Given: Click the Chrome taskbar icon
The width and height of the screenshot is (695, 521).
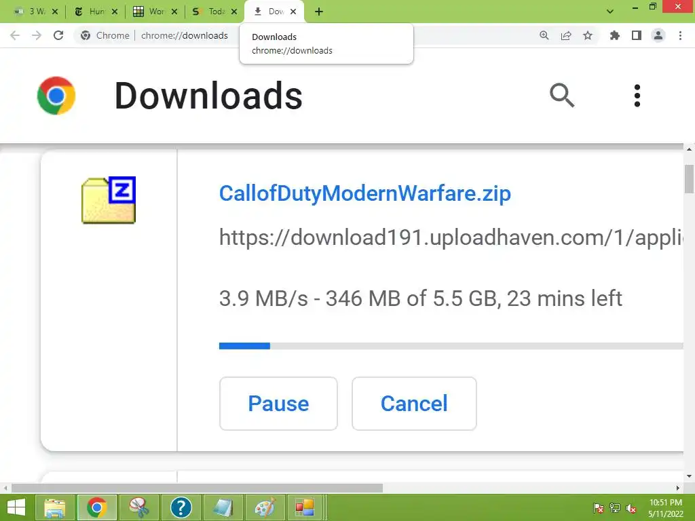Looking at the screenshot, I should click(x=96, y=507).
